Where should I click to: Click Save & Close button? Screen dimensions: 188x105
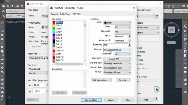pos(91,100)
